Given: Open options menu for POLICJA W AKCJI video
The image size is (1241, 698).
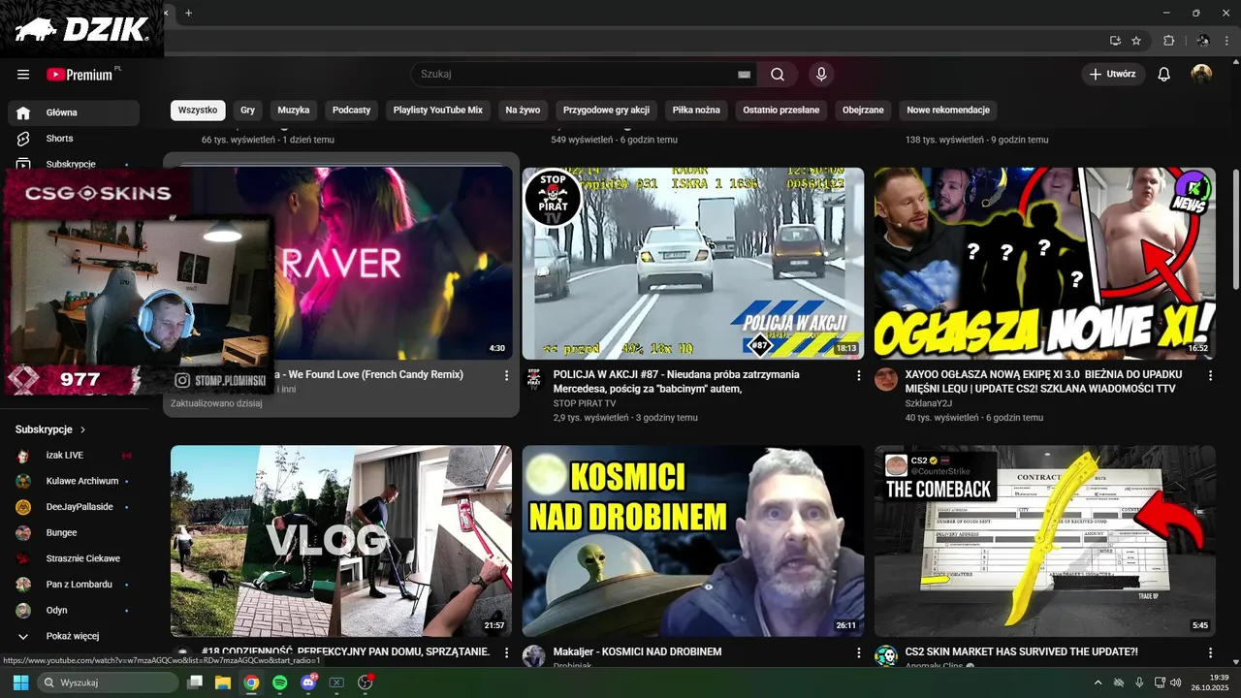Looking at the screenshot, I should pos(858,375).
